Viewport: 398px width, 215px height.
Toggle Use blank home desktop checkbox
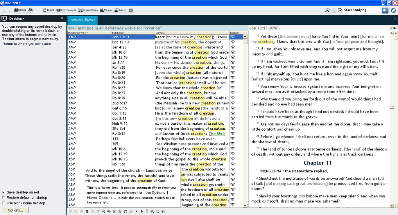tap(4, 203)
